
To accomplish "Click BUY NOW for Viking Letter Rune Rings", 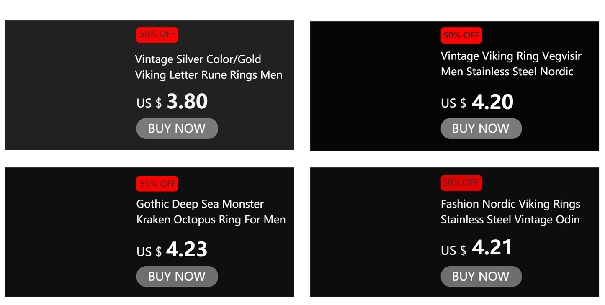I will [177, 128].
